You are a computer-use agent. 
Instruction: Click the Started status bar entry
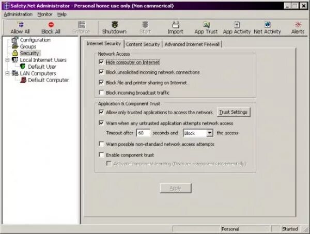(290, 229)
